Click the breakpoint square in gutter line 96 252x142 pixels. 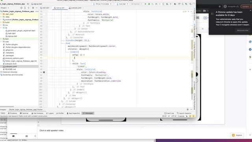click(44, 72)
